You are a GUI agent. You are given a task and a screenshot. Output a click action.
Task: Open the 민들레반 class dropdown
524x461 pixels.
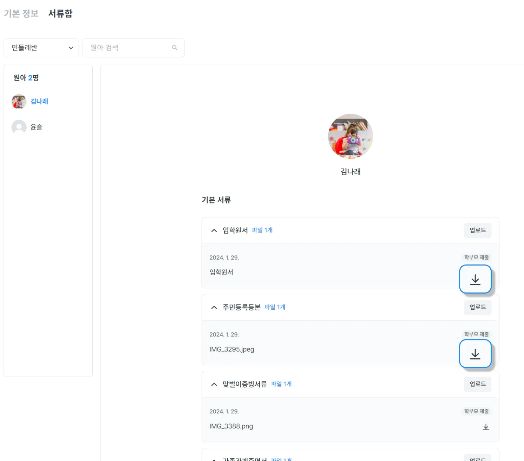(41, 48)
